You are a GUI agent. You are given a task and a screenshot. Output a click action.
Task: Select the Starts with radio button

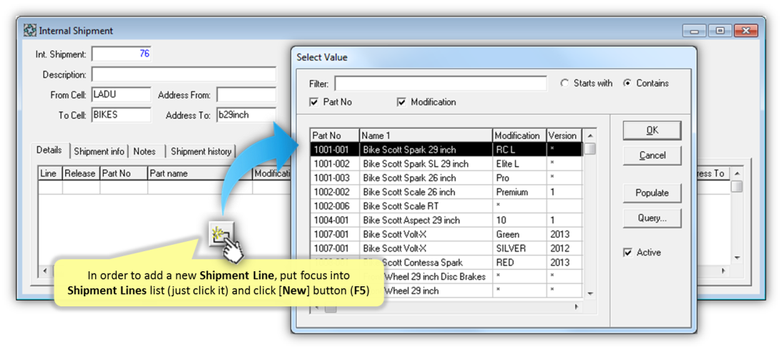pos(564,83)
